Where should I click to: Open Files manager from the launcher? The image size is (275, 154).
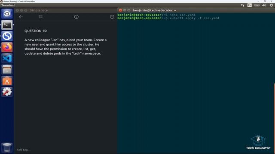coord(7,69)
